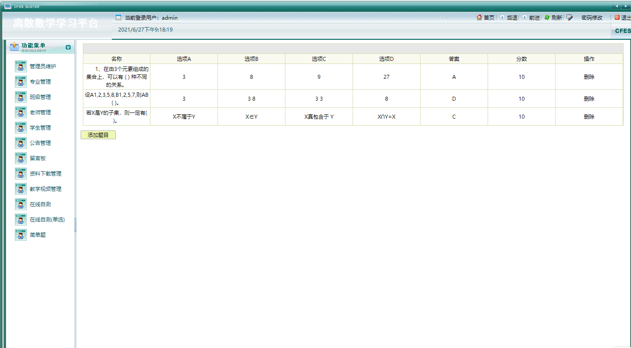
Task: Collapse the 功能菜单 panel chevron
Action: tap(68, 47)
